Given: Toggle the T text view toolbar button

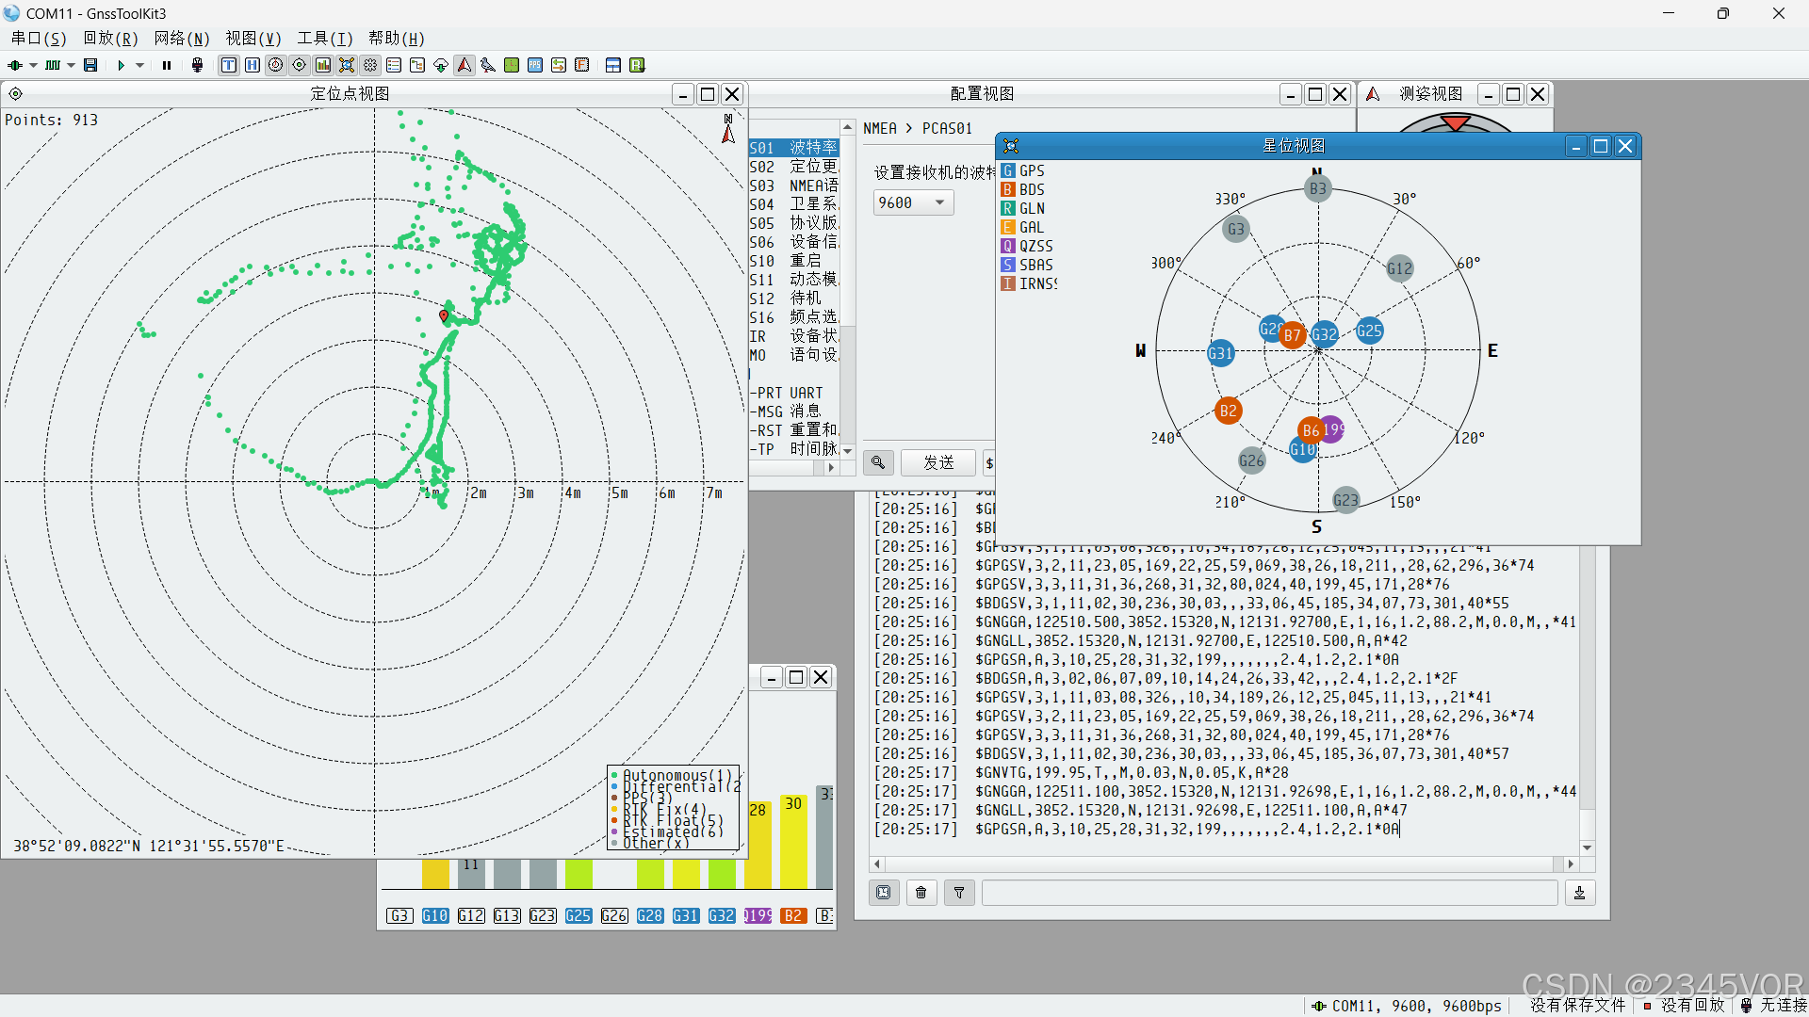Looking at the screenshot, I should click(229, 65).
